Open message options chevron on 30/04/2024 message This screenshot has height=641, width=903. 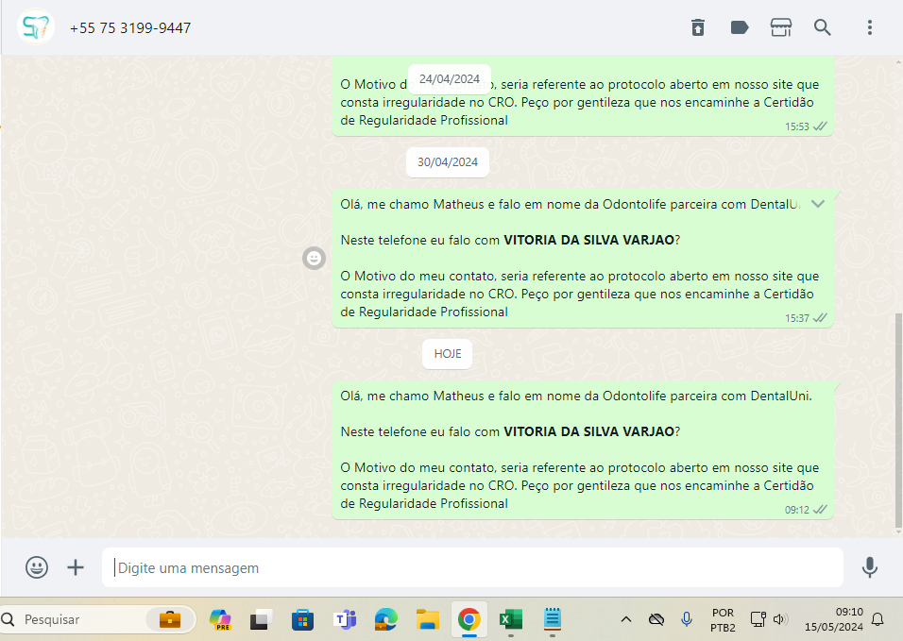point(818,204)
